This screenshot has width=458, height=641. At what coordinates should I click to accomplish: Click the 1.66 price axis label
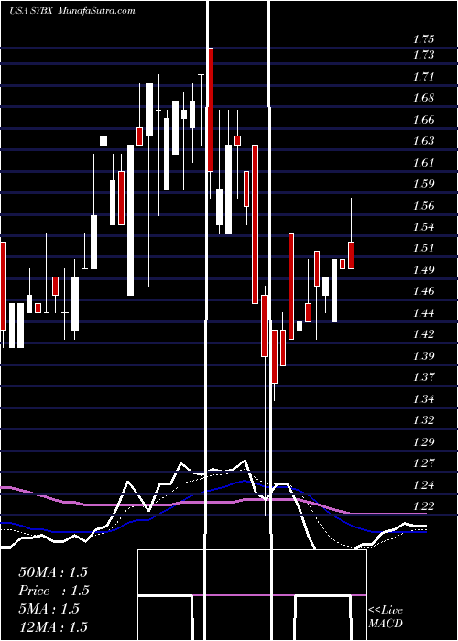point(423,120)
